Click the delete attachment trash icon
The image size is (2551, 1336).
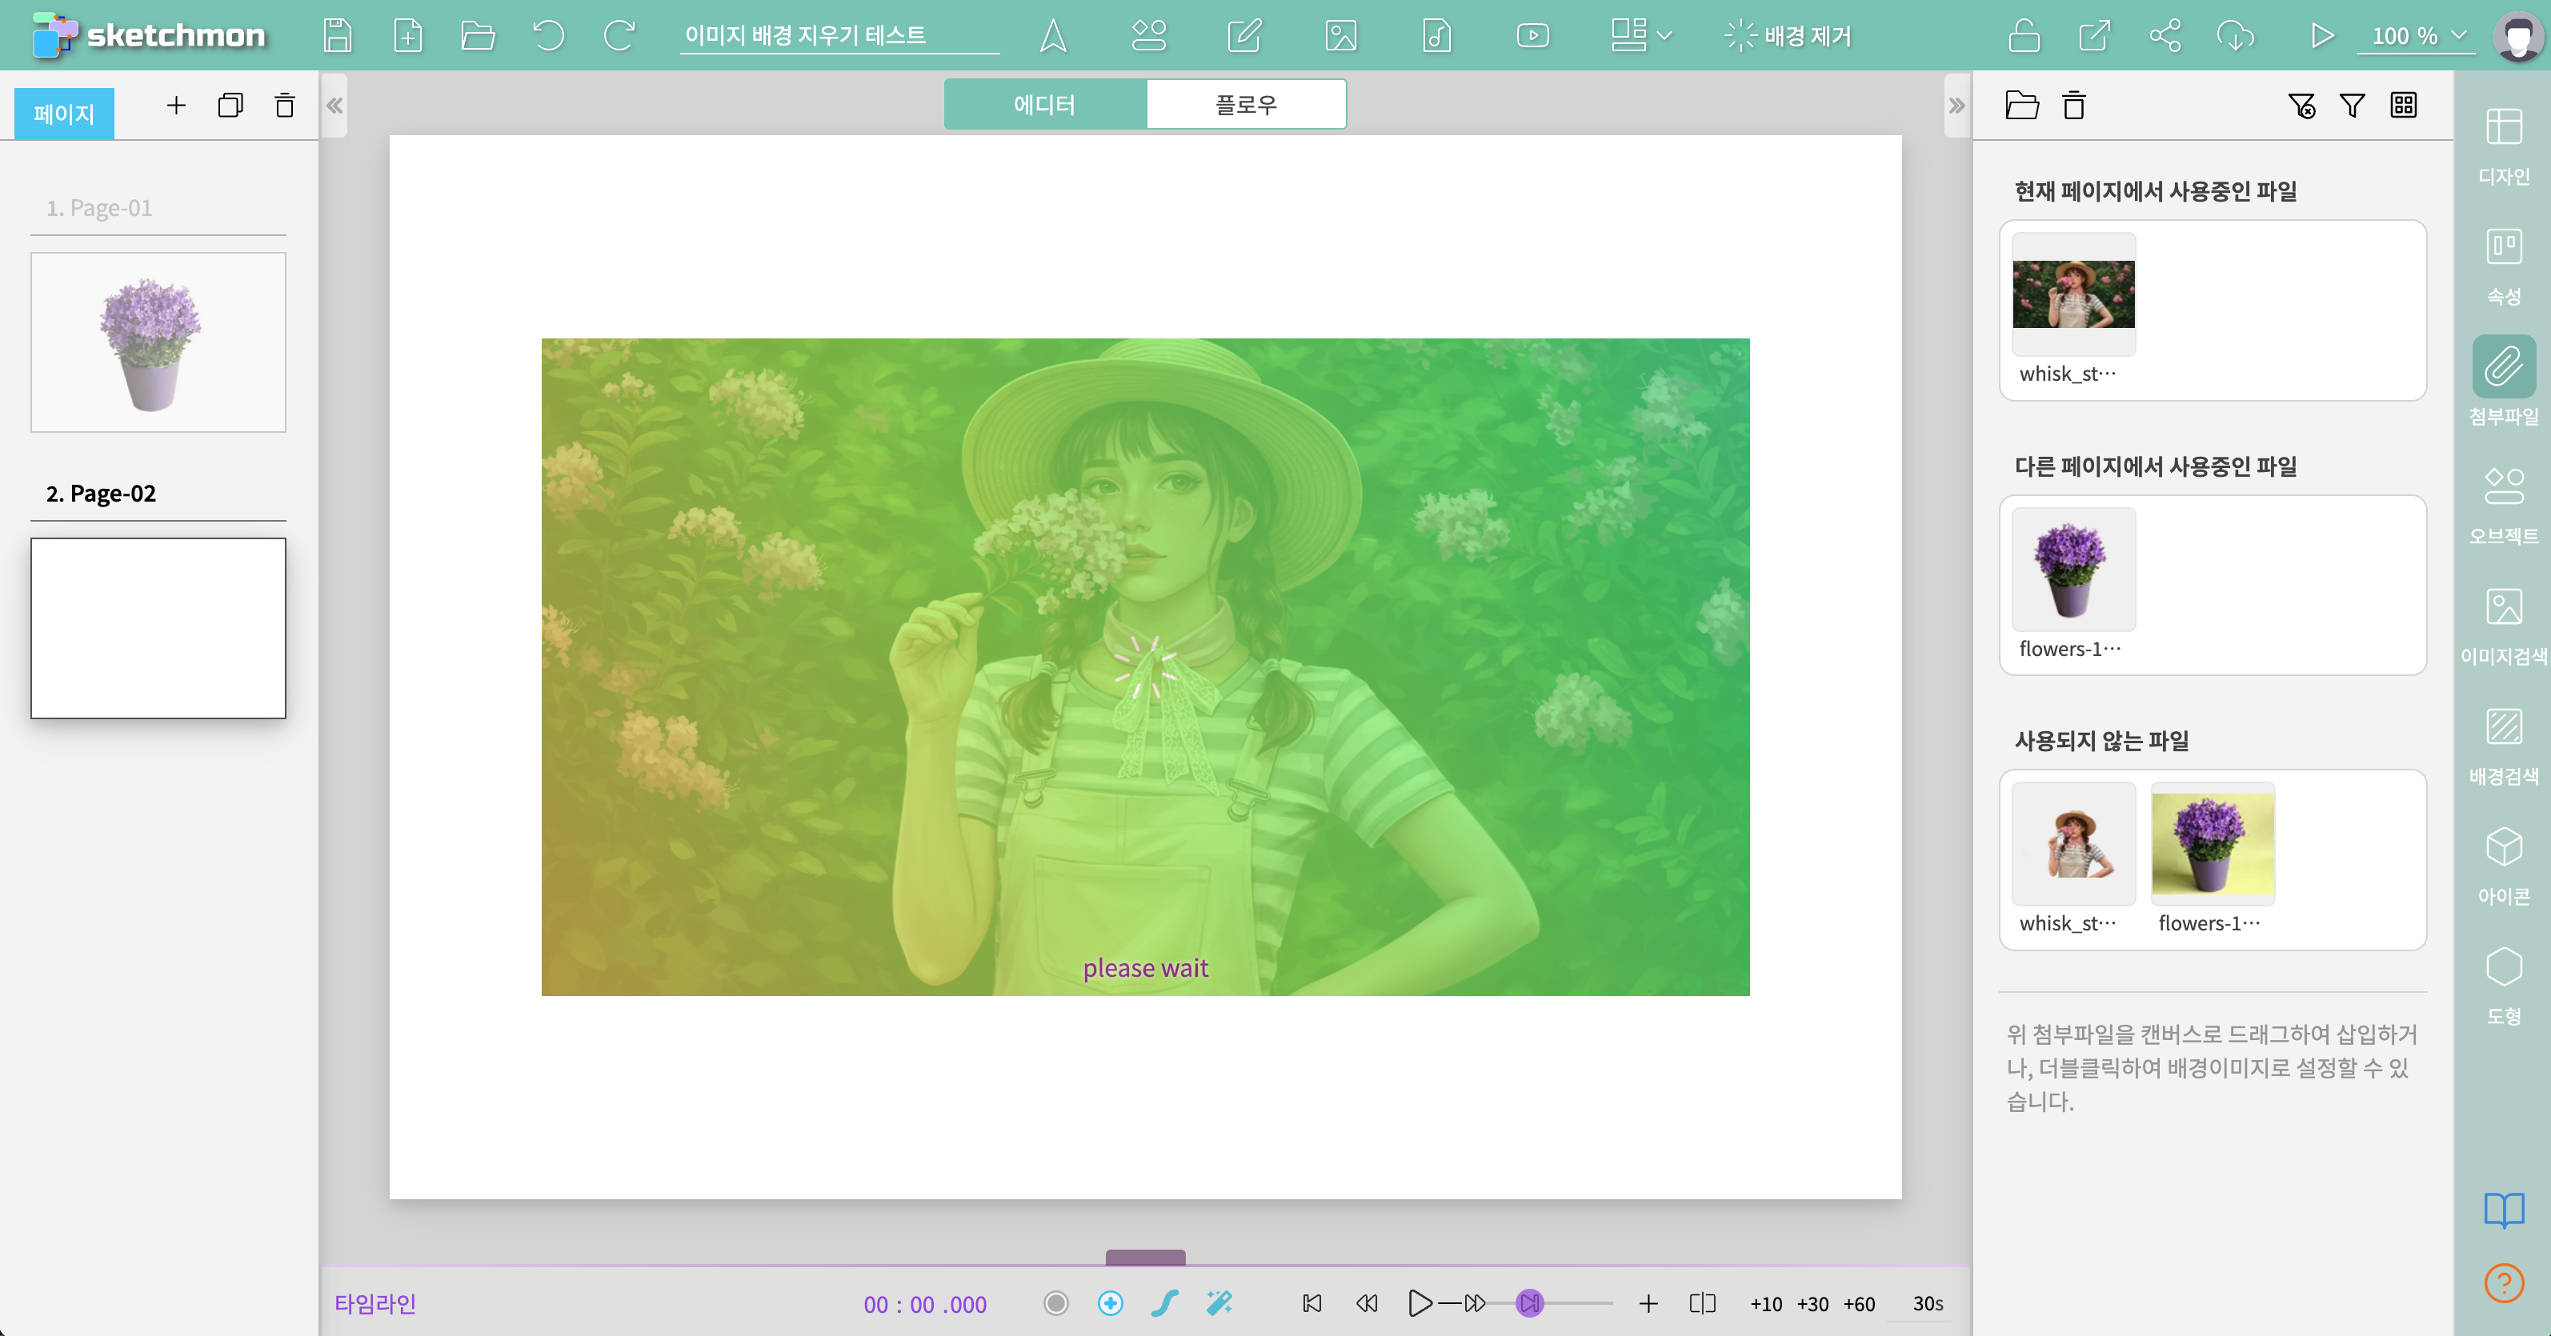(2073, 105)
